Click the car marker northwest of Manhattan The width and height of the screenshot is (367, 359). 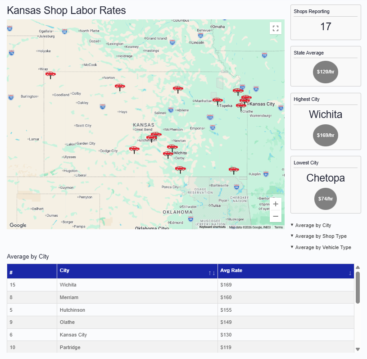[x=178, y=90]
